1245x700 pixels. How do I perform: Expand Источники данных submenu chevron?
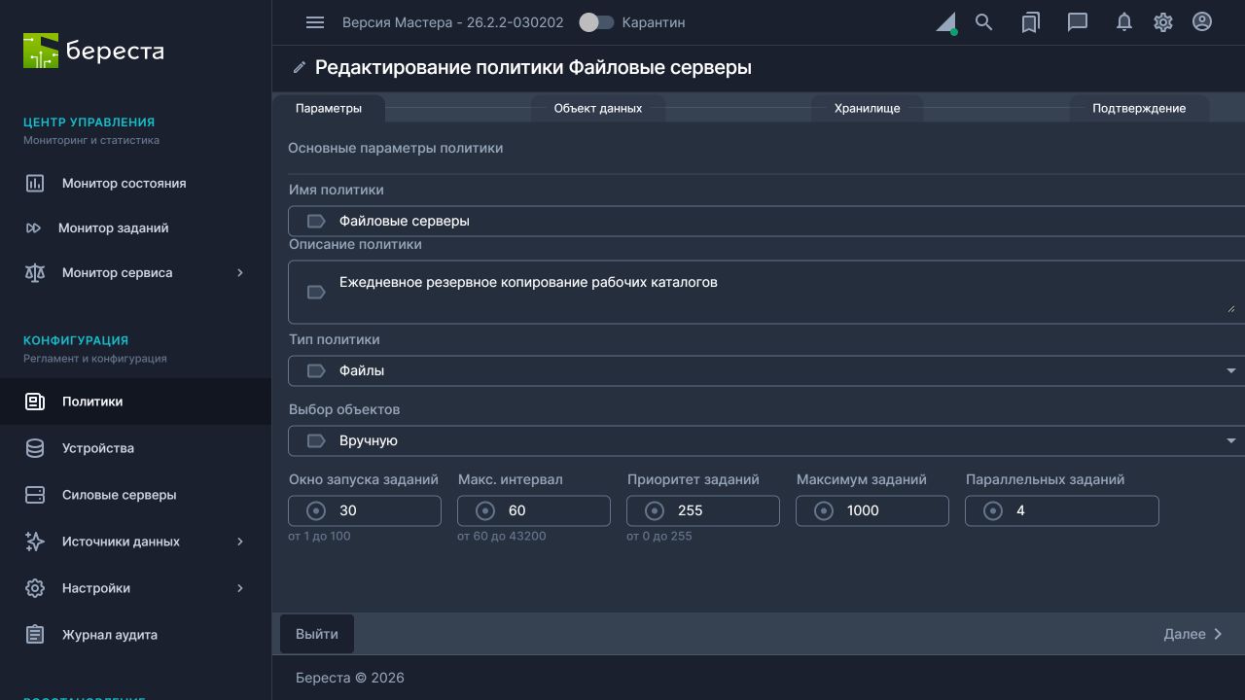240,542
